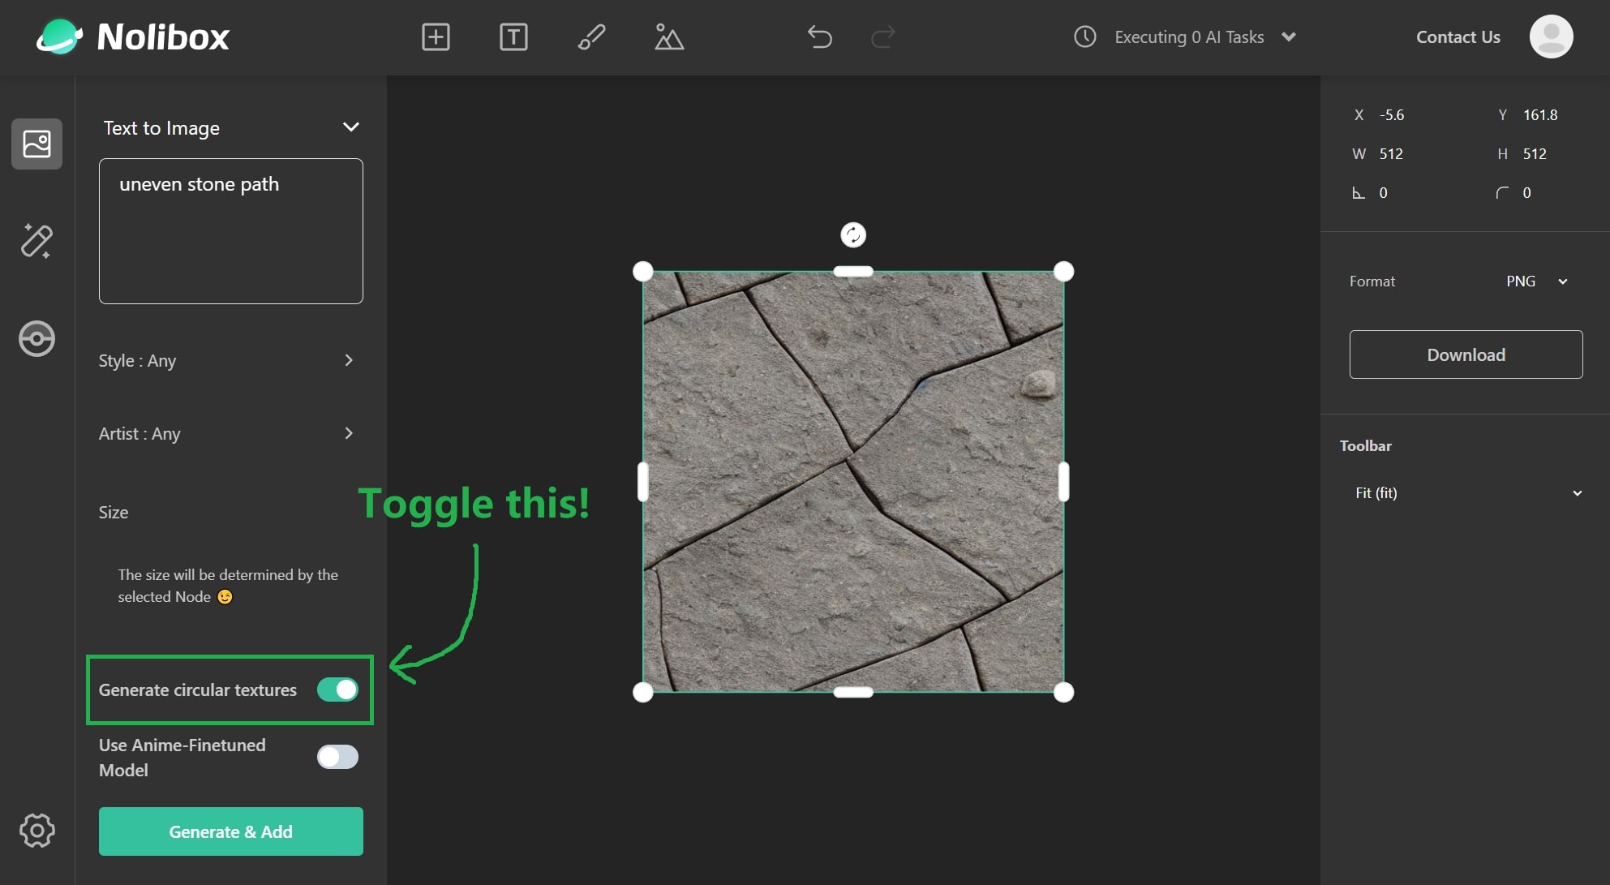This screenshot has width=1610, height=885.
Task: Select the Text tool in toolbar
Action: pos(512,36)
